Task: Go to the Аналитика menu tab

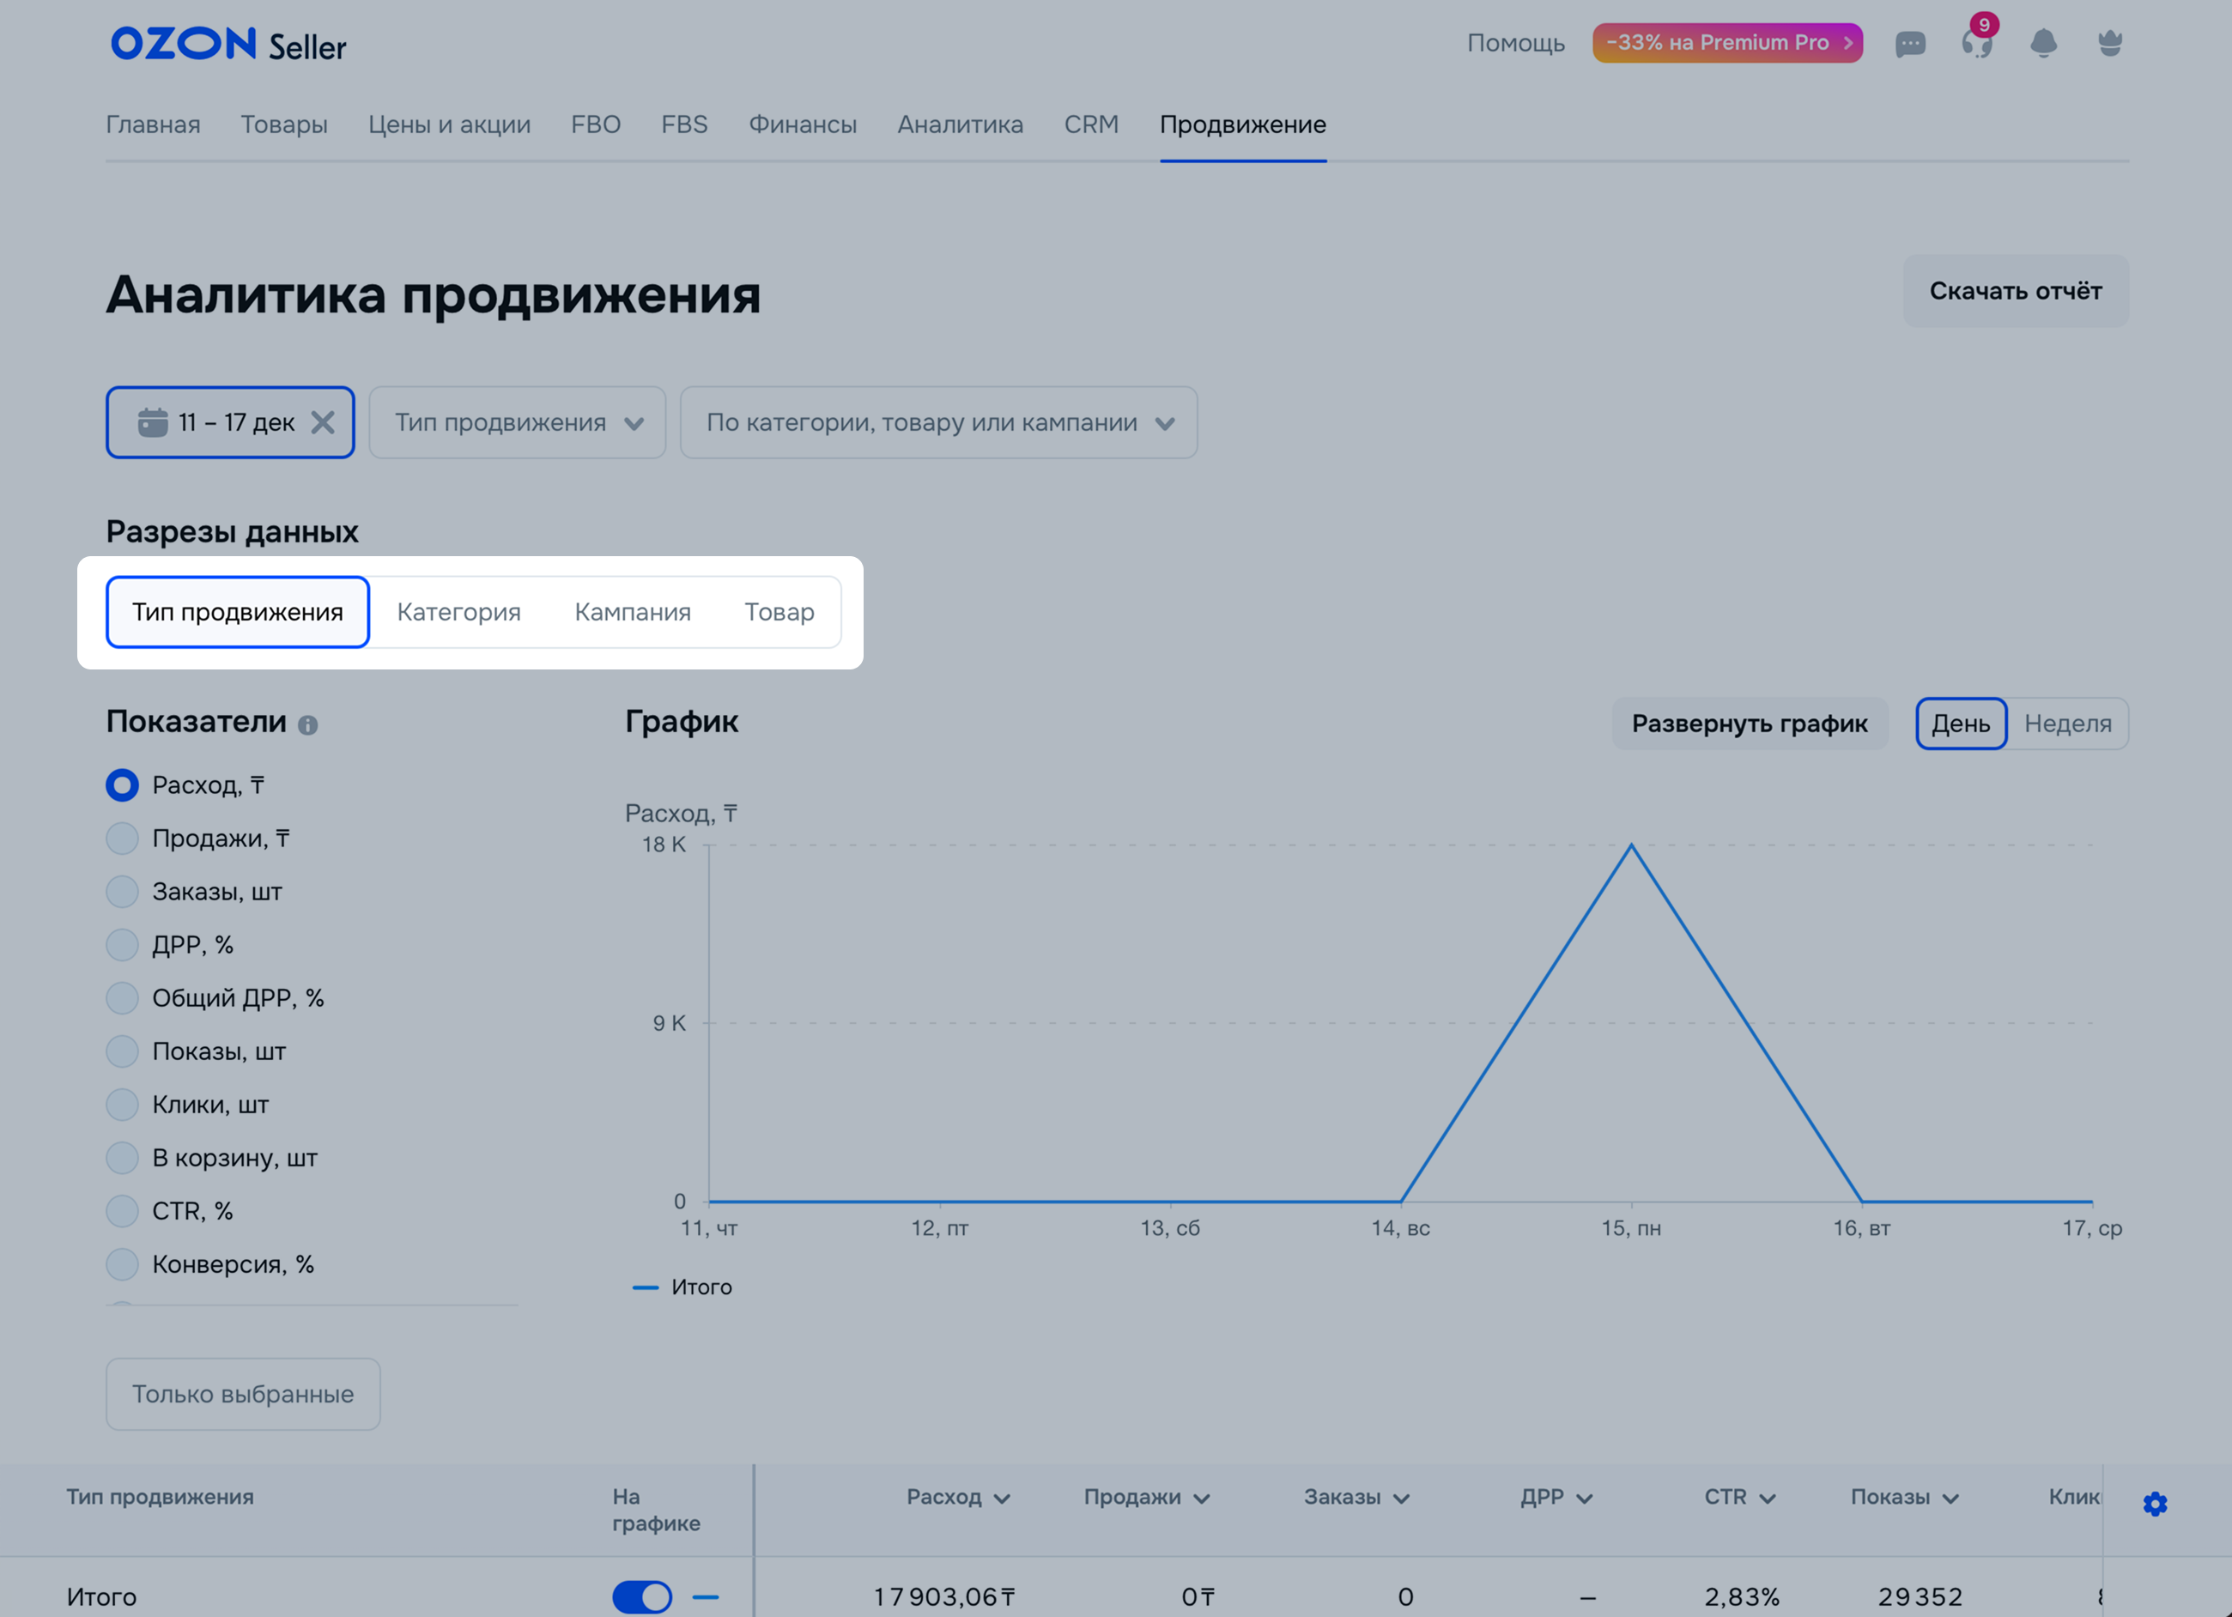Action: coord(960,125)
